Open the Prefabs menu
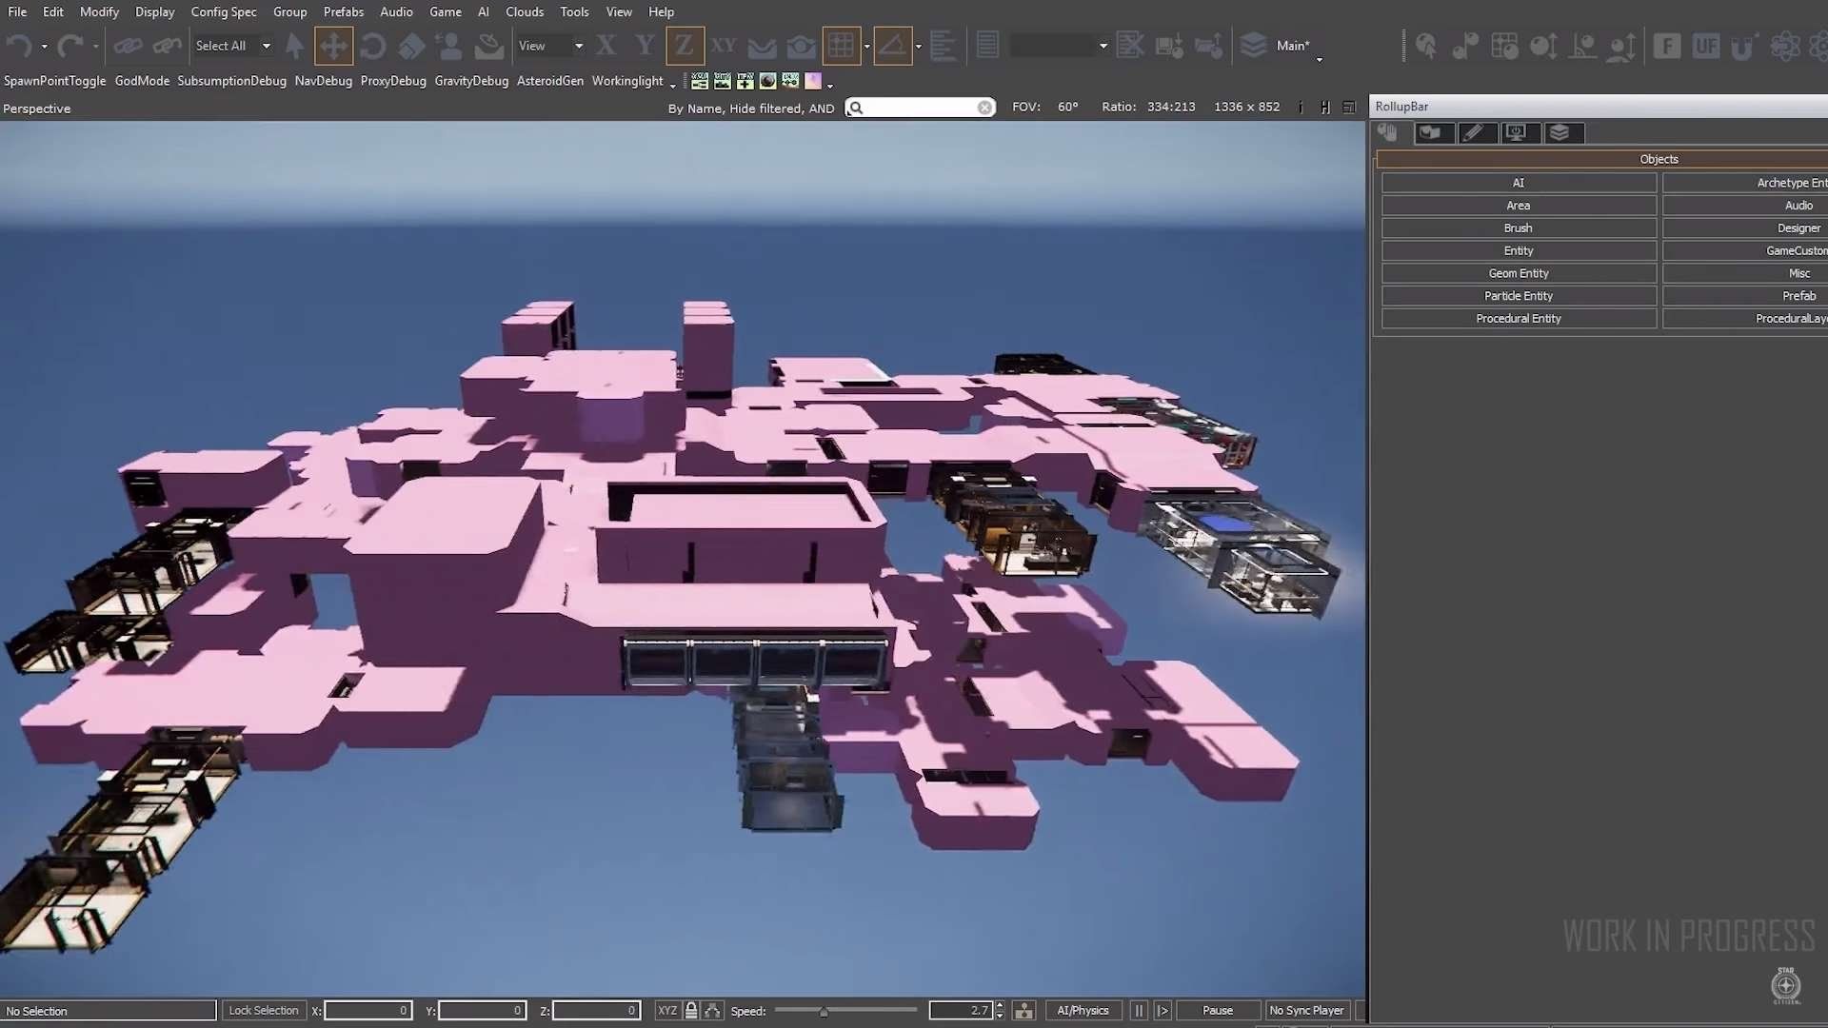Viewport: 1828px width, 1028px height. 343,11
